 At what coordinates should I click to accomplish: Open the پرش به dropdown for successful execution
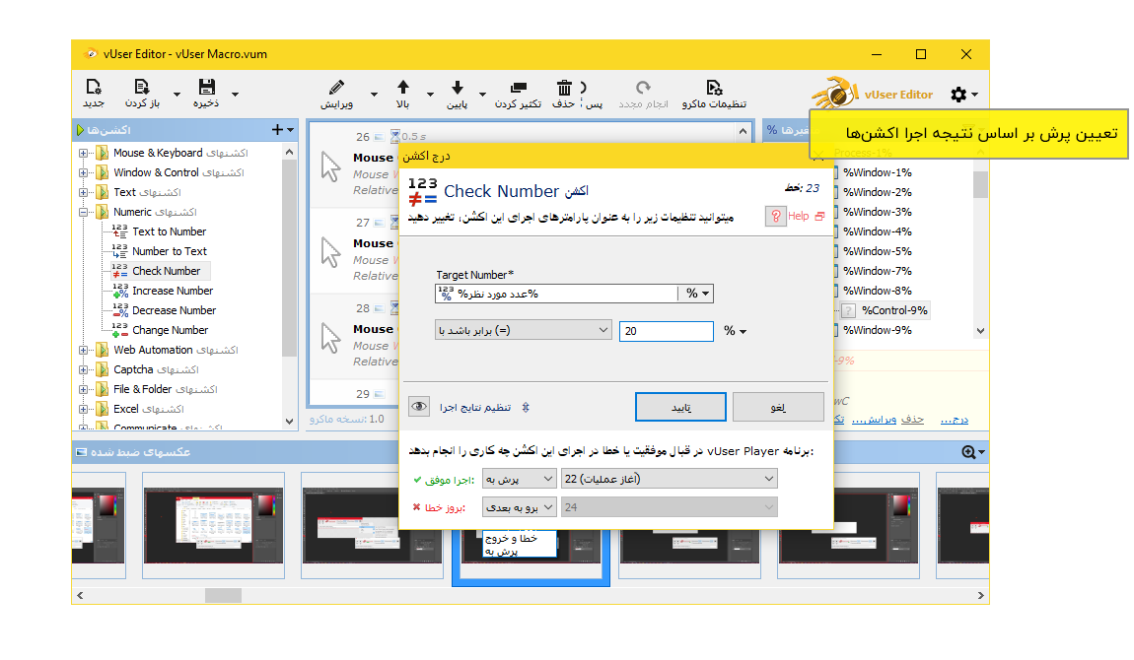[x=520, y=478]
